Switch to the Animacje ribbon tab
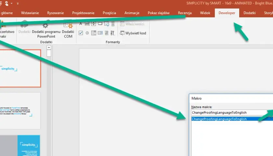This screenshot has height=156, width=273. pyautogui.click(x=132, y=13)
